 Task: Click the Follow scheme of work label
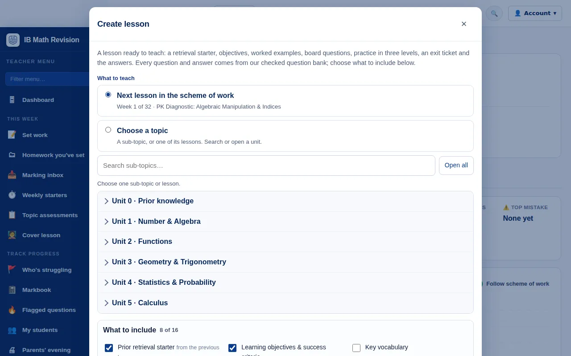point(517,284)
